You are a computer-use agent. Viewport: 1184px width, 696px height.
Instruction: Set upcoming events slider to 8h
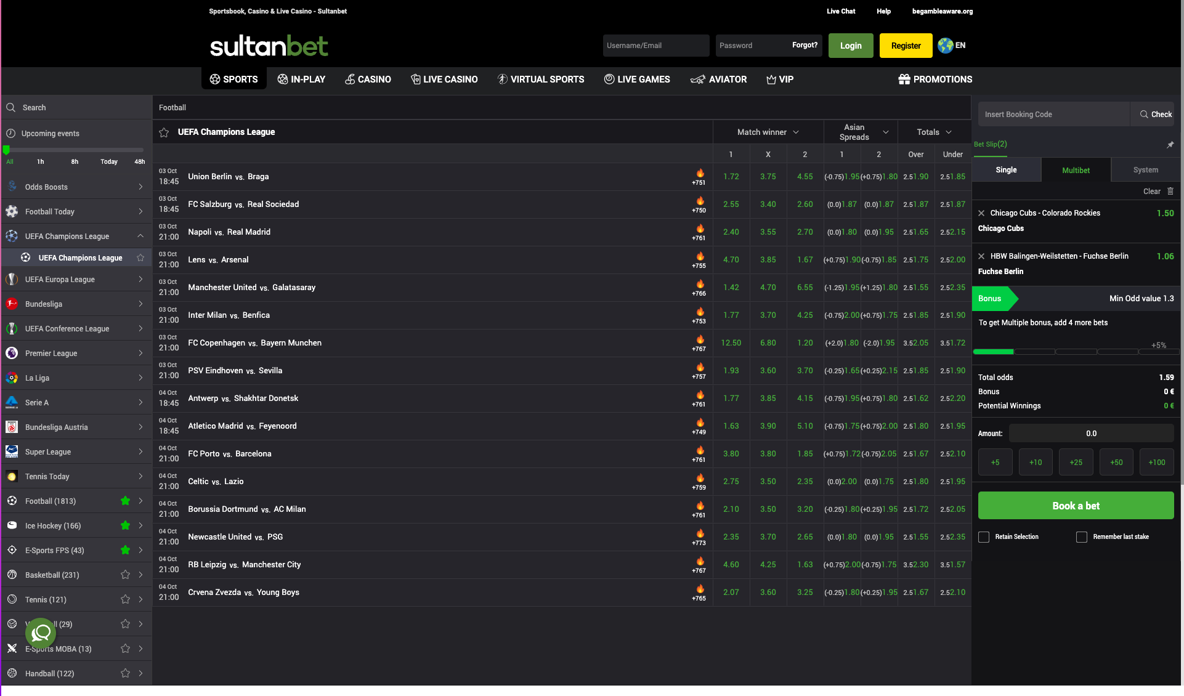(x=75, y=161)
